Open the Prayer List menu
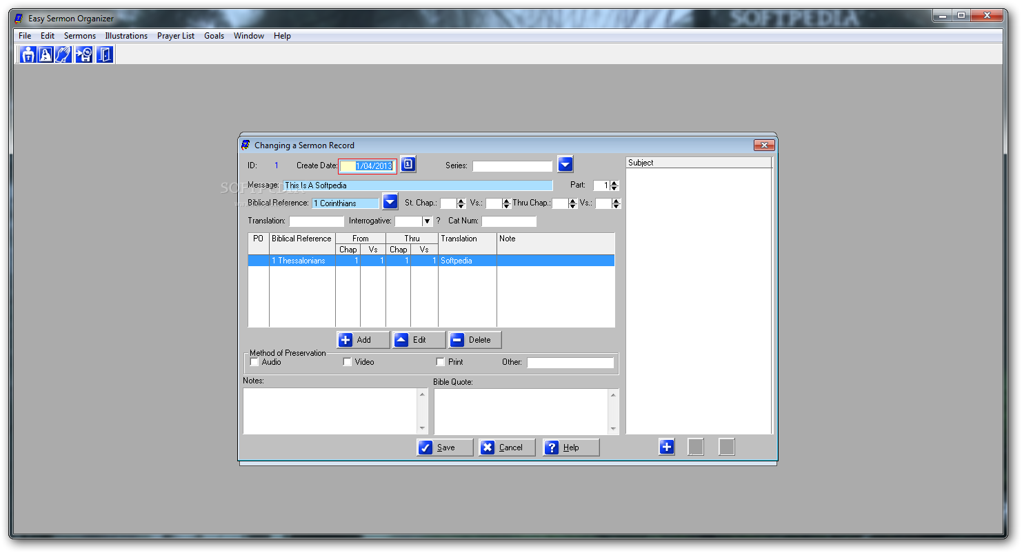1022x553 pixels. click(176, 36)
